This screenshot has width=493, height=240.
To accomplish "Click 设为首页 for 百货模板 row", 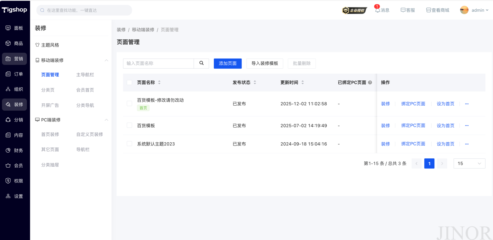I will click(446, 126).
